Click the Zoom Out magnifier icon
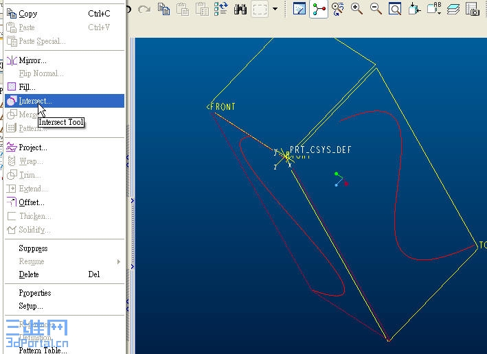The width and height of the screenshot is (487, 354). coord(376,9)
